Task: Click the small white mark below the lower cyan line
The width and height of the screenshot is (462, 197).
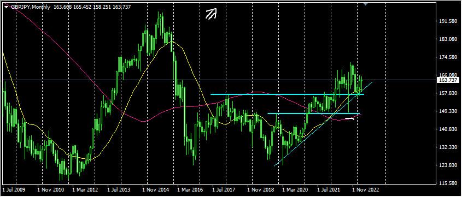Action: pyautogui.click(x=350, y=119)
